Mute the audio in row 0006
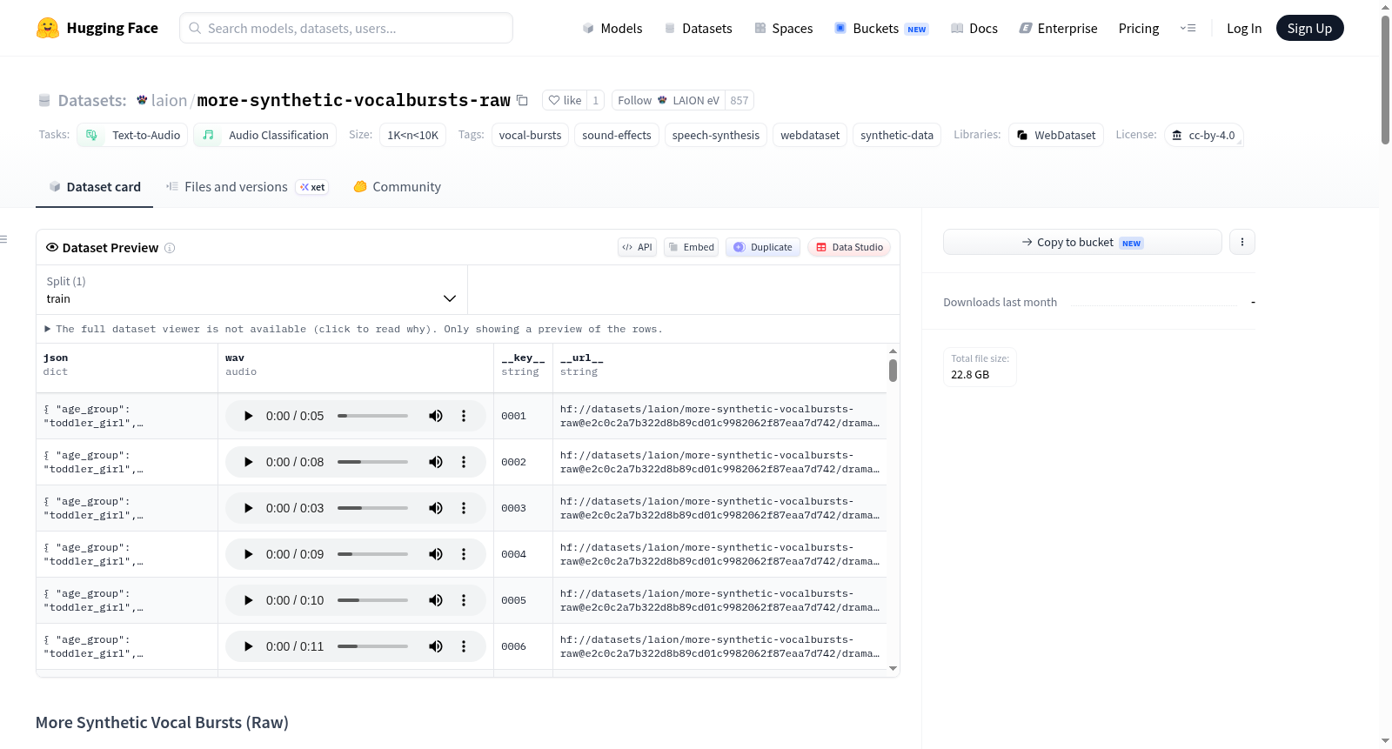This screenshot has height=749, width=1392. coord(436,646)
